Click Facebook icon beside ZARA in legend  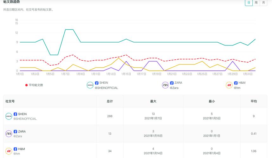(172, 83)
